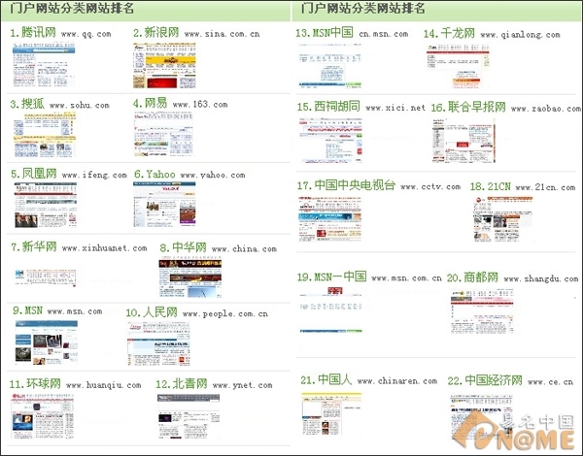583x456 pixels.
Task: Click the MSN中国 preview thumbnail
Action: coord(329,66)
